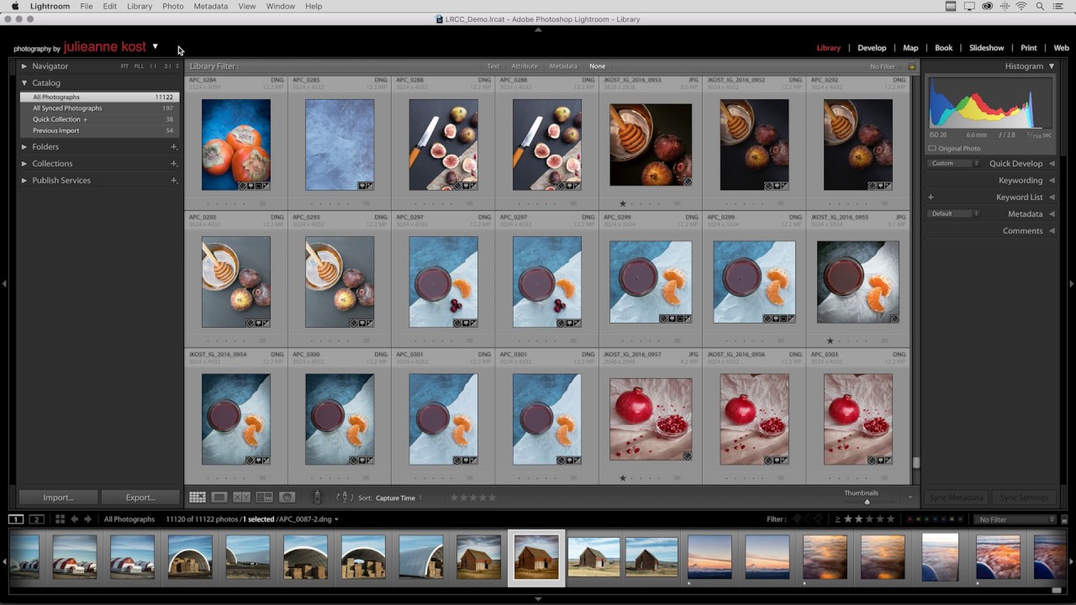Expand the Quick Develop panel
The image size is (1076, 605).
click(x=1052, y=164)
